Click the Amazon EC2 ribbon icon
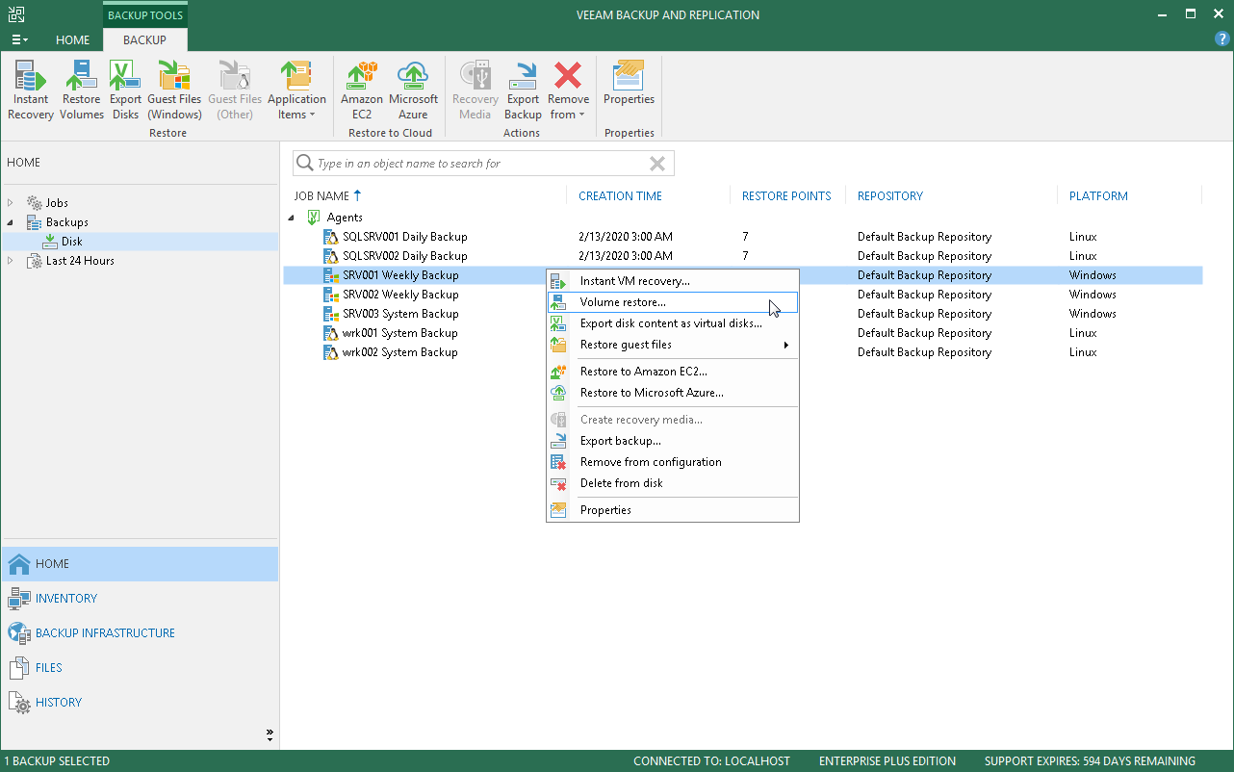 click(x=362, y=76)
